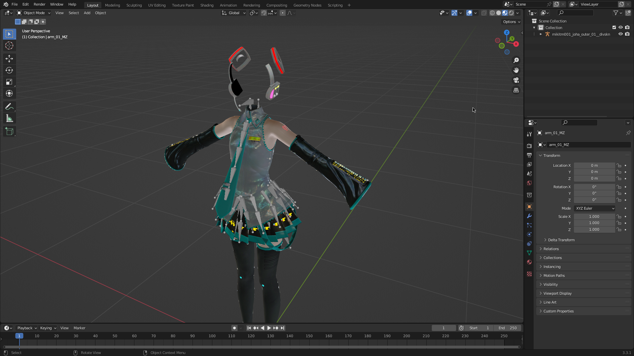Uncheck Collection exclude checkbox
The image size is (634, 356).
click(x=614, y=27)
